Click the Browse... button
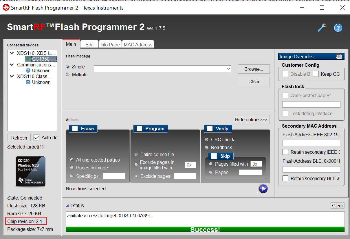This screenshot has height=239, width=350. pos(254,69)
